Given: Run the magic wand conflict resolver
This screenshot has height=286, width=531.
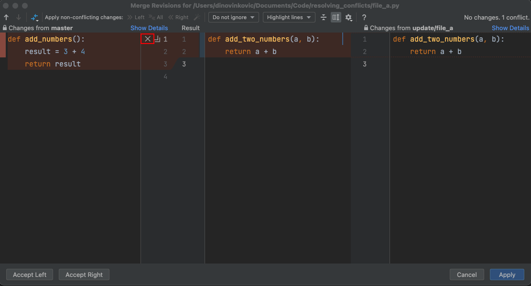Looking at the screenshot, I should tap(196, 17).
